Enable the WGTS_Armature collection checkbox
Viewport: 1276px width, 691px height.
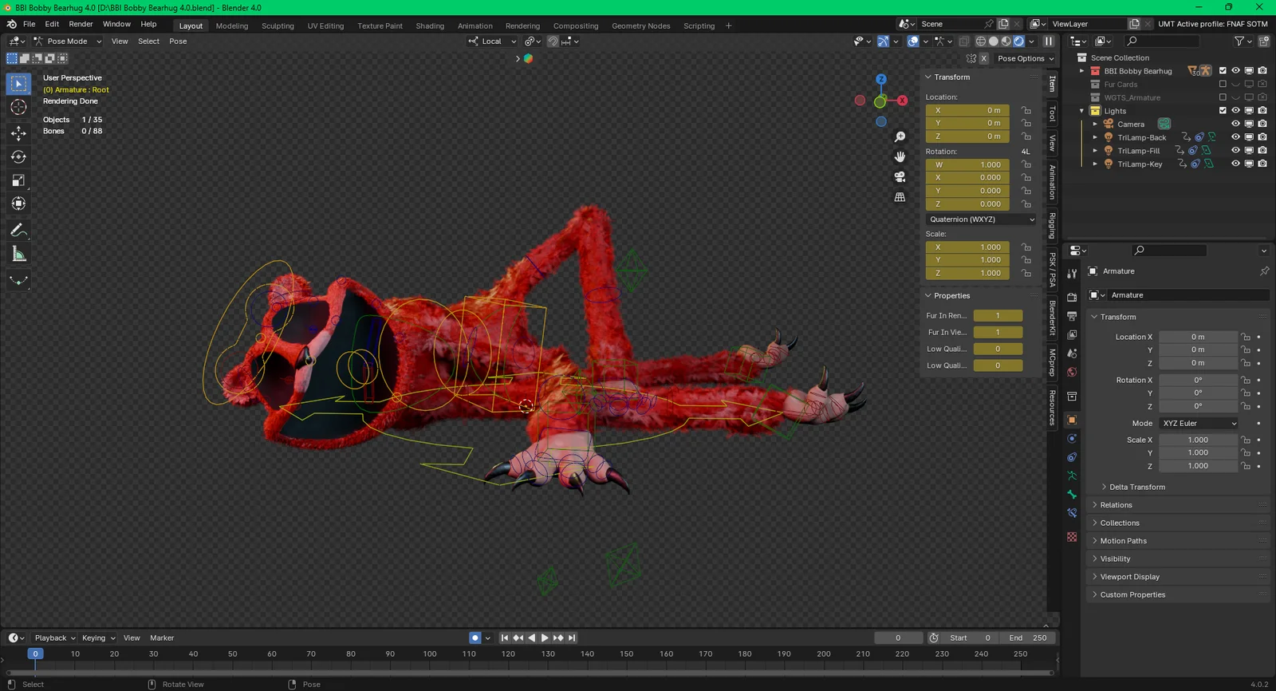(x=1223, y=97)
